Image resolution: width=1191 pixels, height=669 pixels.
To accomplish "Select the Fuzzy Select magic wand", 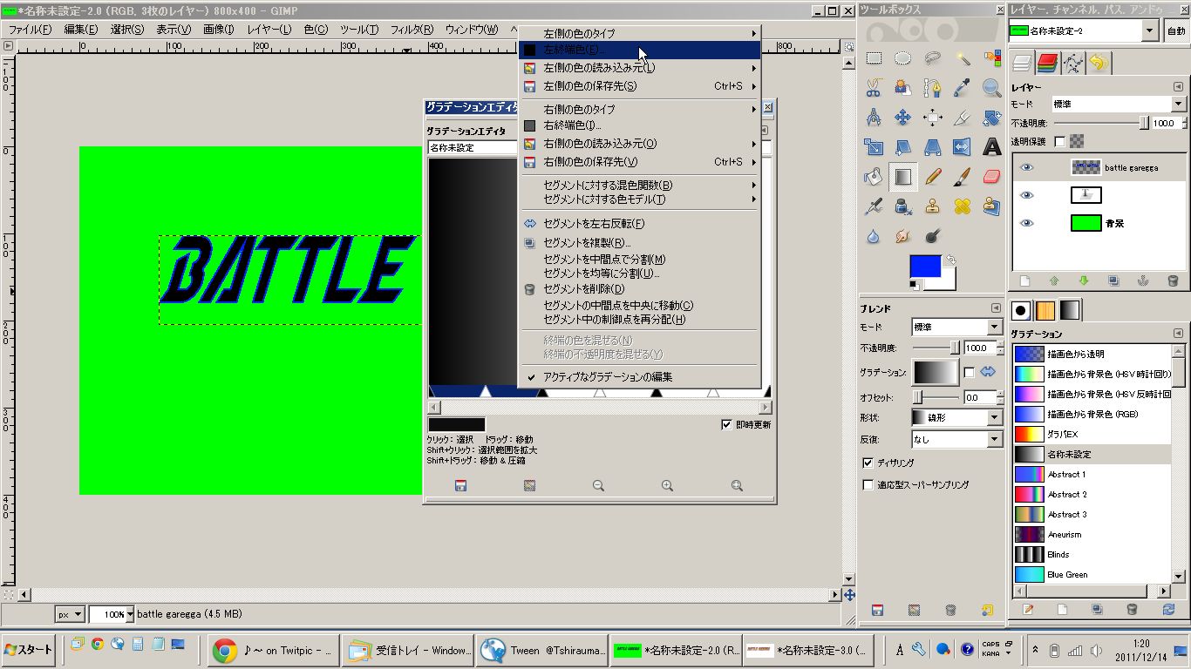I will [x=963, y=58].
